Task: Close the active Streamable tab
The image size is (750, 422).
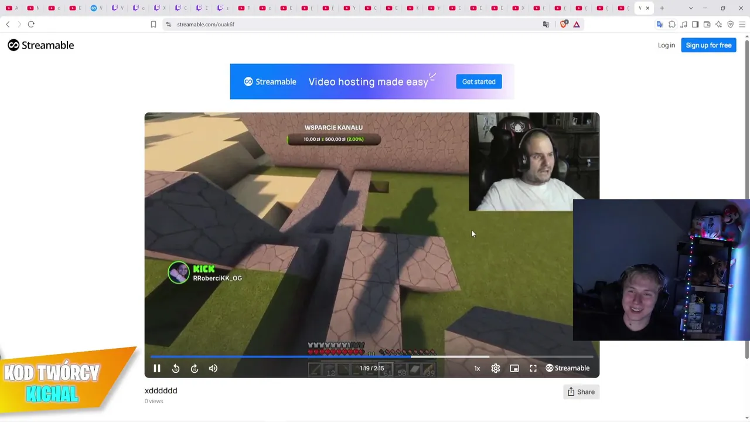Action: [x=647, y=8]
